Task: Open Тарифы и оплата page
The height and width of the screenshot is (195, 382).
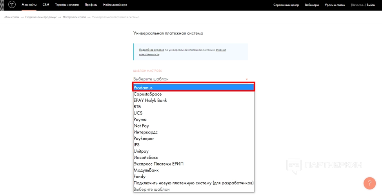Action: (67, 5)
